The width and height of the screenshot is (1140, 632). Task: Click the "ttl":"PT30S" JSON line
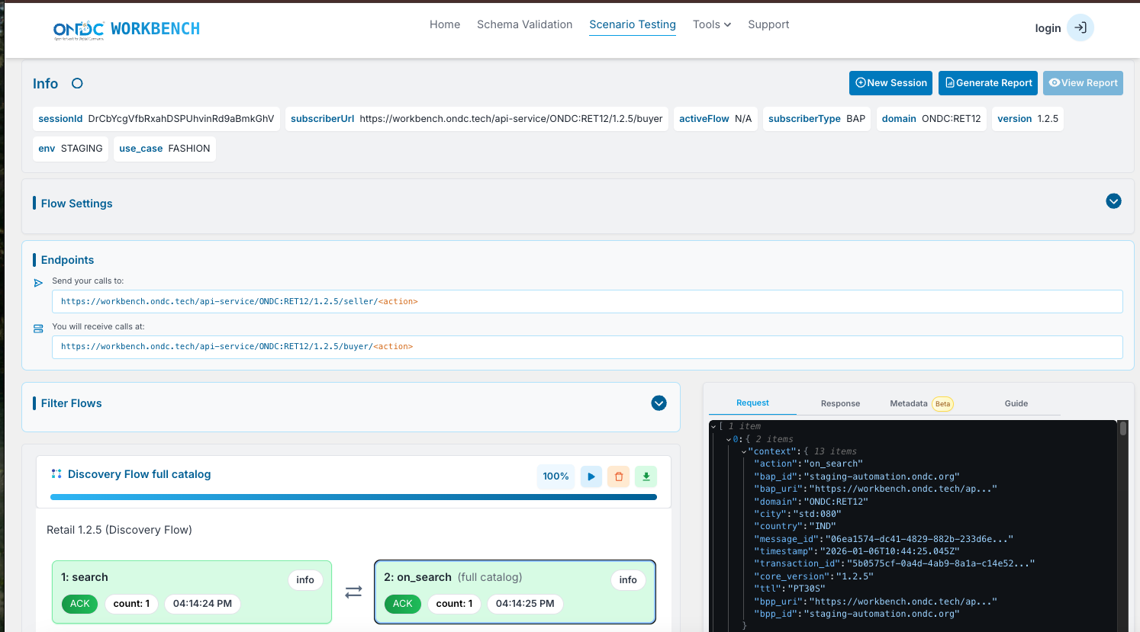point(790,589)
